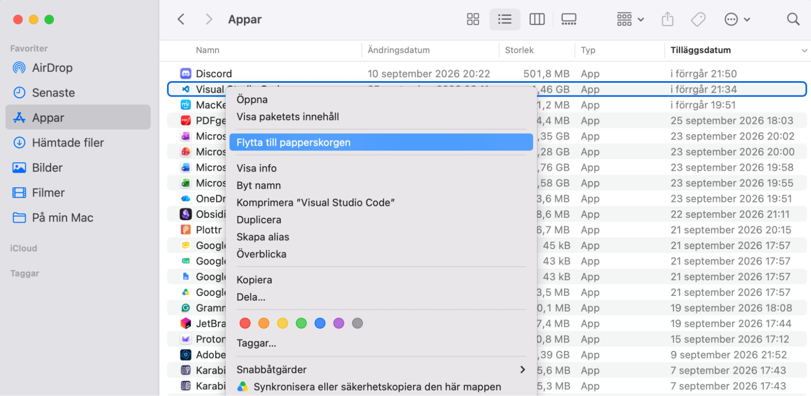Open Bilder in the sidebar
The image size is (811, 396).
click(78, 168)
